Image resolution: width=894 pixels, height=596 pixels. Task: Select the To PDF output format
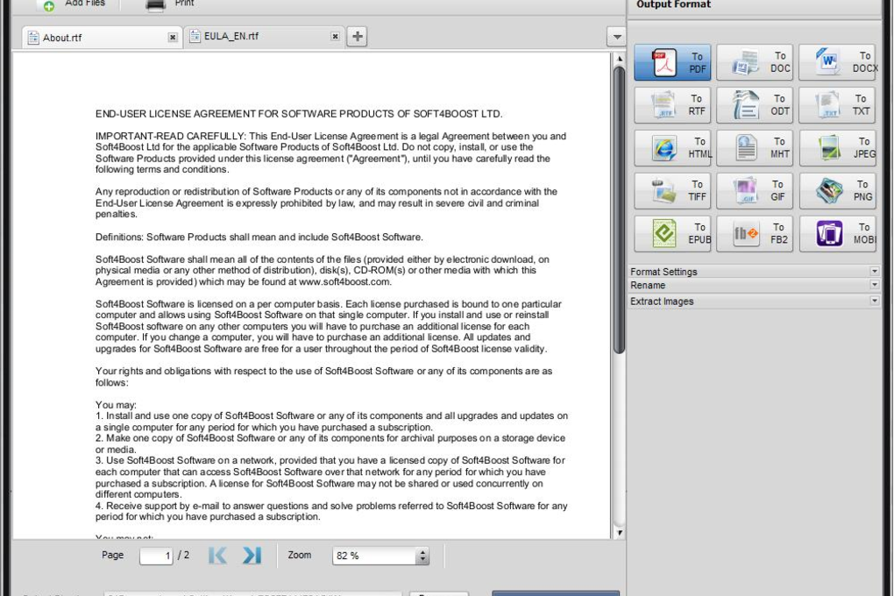672,62
